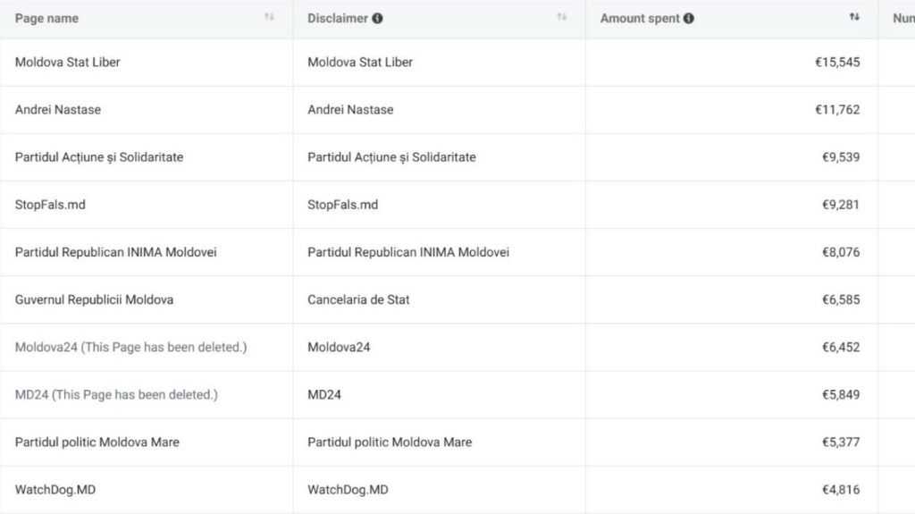The height and width of the screenshot is (514, 915).
Task: Select Partidul Acțiune și Solidaritate page
Action: (x=99, y=157)
